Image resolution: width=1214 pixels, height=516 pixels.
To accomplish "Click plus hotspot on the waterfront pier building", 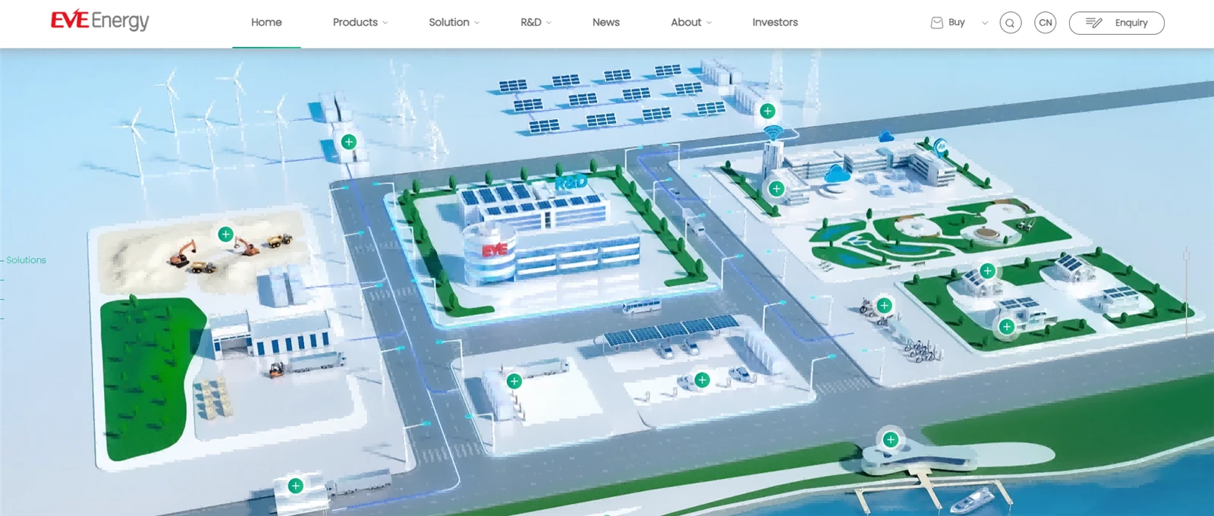I will pos(891,439).
